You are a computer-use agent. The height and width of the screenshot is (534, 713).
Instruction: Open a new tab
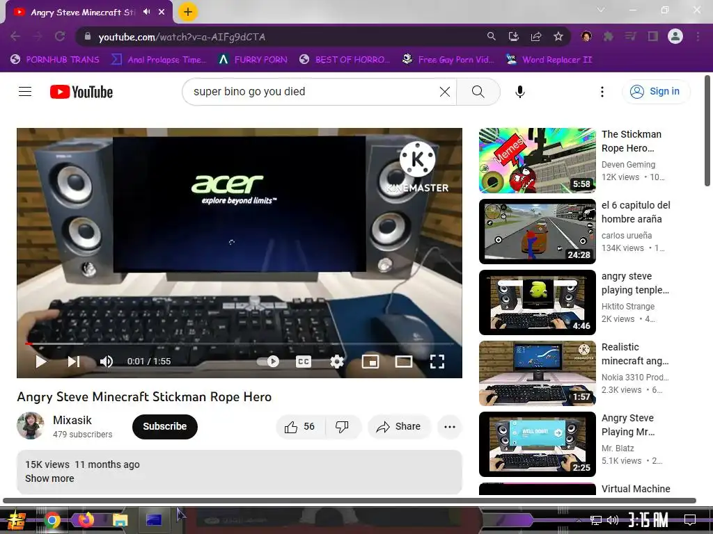188,12
